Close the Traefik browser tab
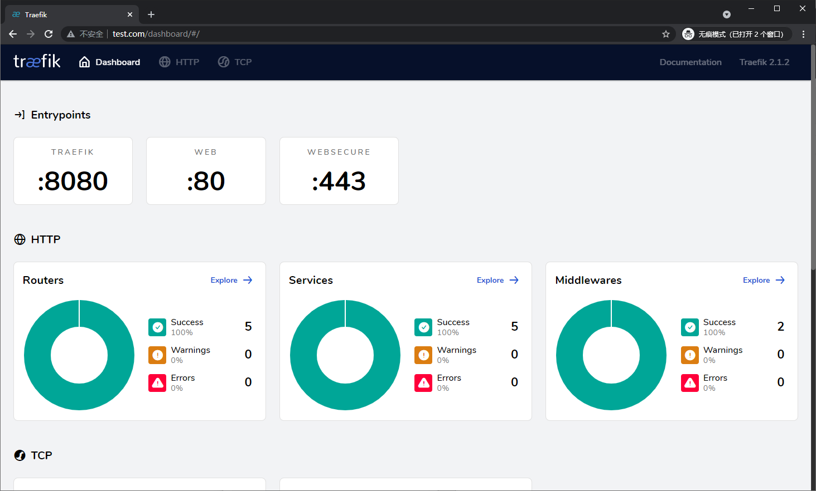 tap(130, 14)
